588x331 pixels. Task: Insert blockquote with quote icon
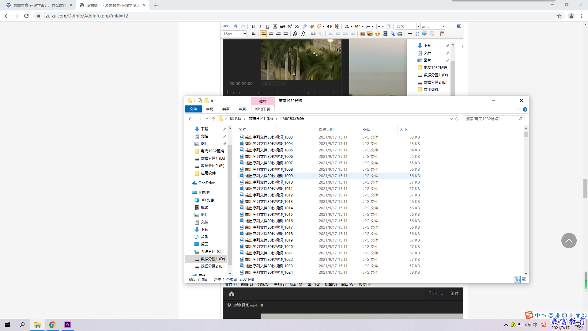point(330,26)
